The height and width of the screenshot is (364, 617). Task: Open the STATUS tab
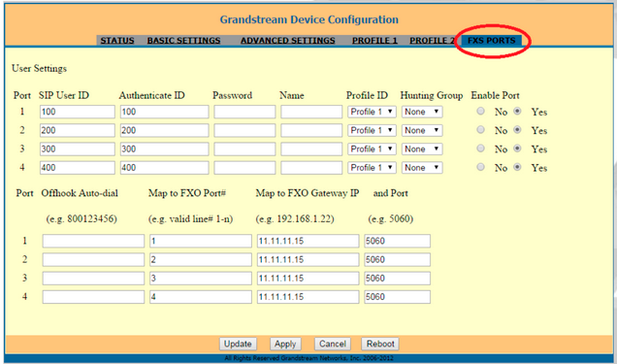click(x=117, y=41)
